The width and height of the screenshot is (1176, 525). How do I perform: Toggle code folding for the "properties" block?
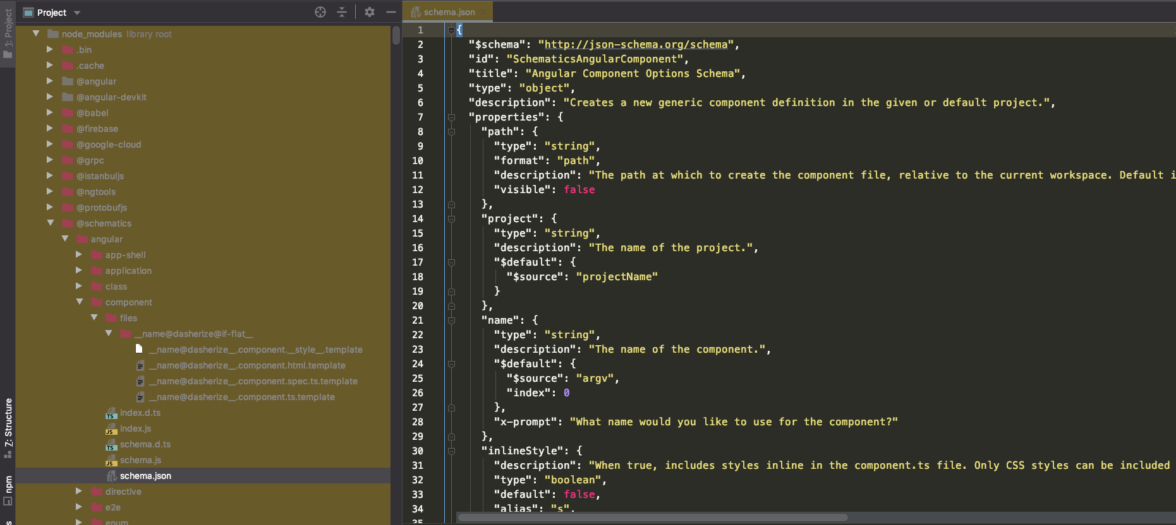coord(451,117)
